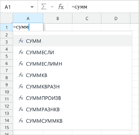
Task: Click the A1 cell name box
Action: [x=19, y=7]
